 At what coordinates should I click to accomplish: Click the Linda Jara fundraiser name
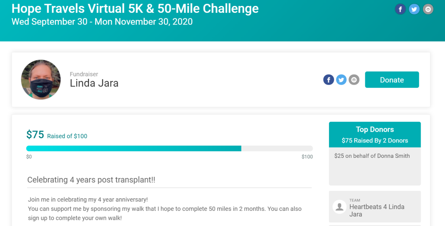(94, 83)
